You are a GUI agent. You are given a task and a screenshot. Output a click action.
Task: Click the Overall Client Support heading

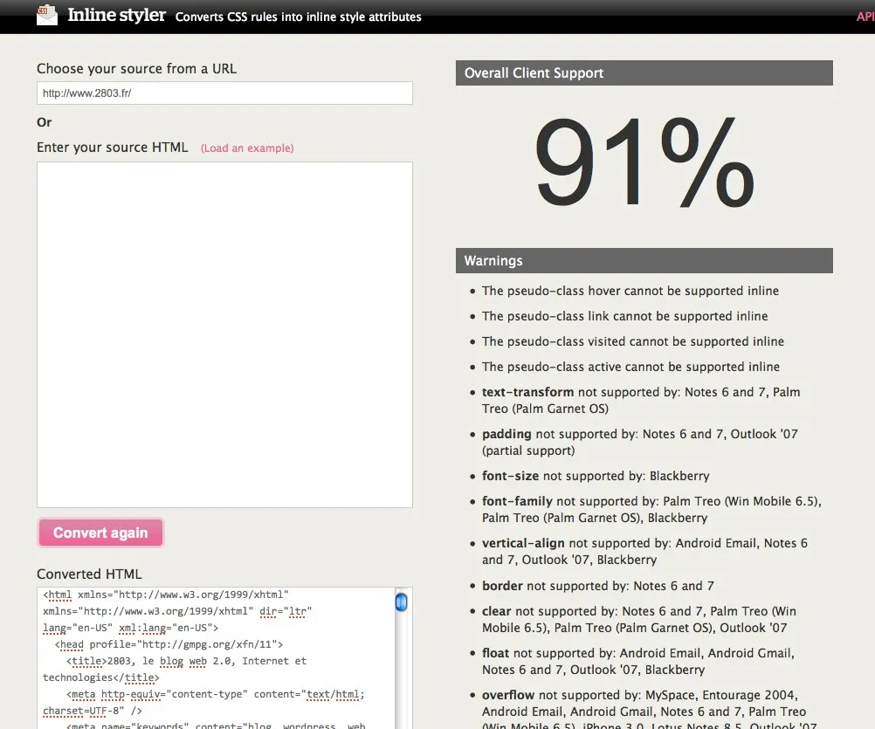click(644, 73)
